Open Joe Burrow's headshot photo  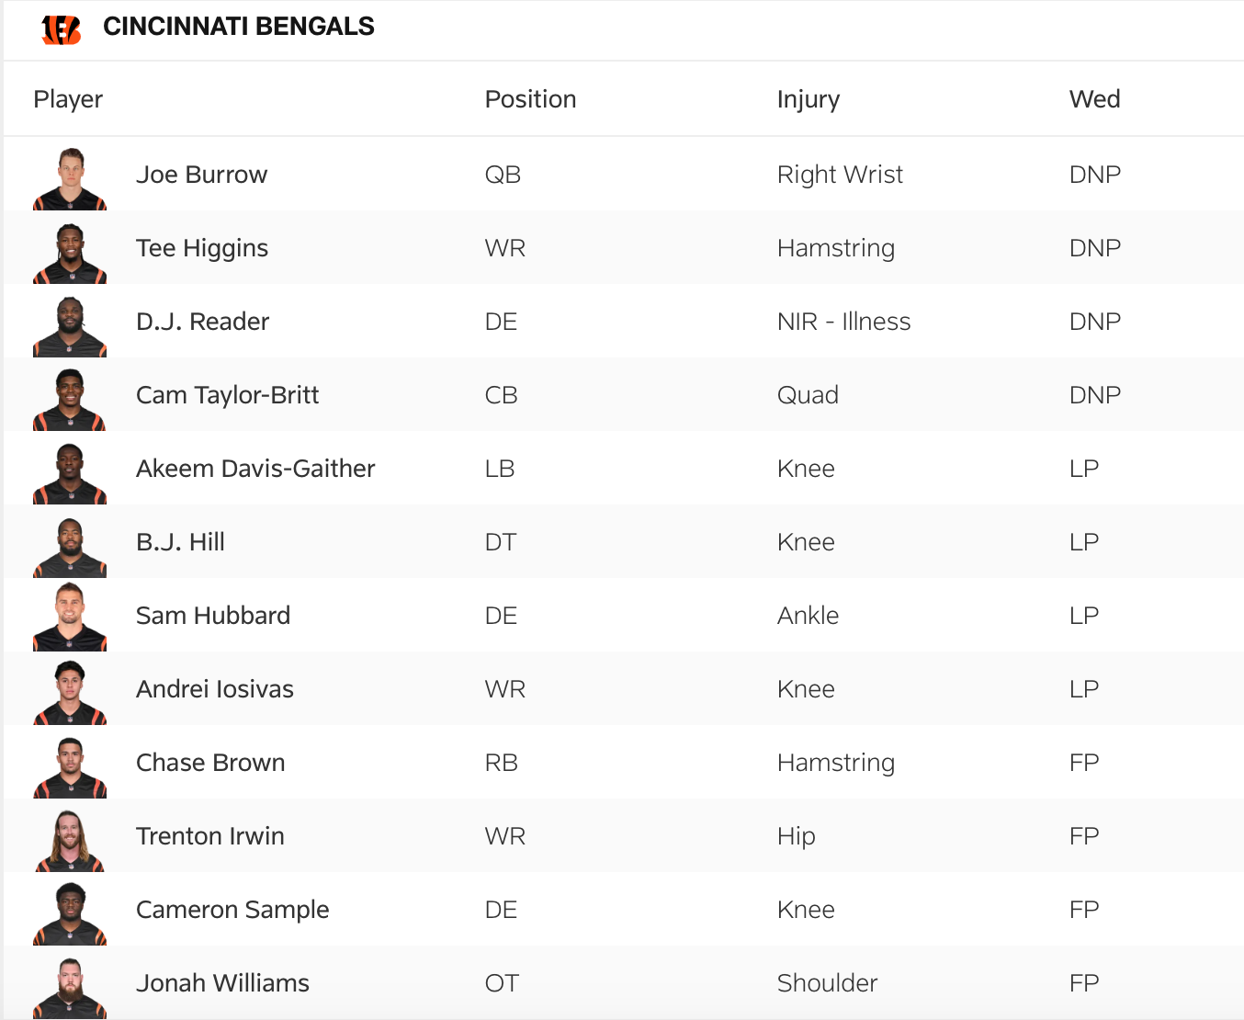[x=70, y=178]
